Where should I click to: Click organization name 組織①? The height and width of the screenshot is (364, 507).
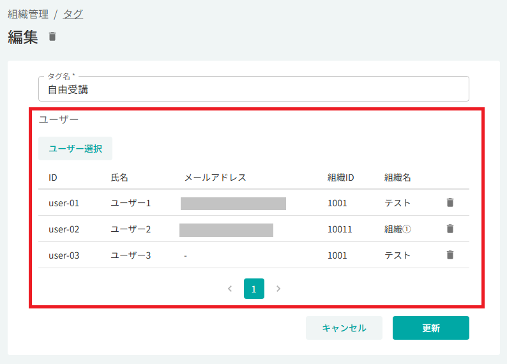tap(397, 229)
